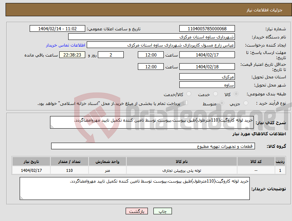Click the توضیحات خریدار textarea
Screen dimensions: 292x221
(135, 188)
